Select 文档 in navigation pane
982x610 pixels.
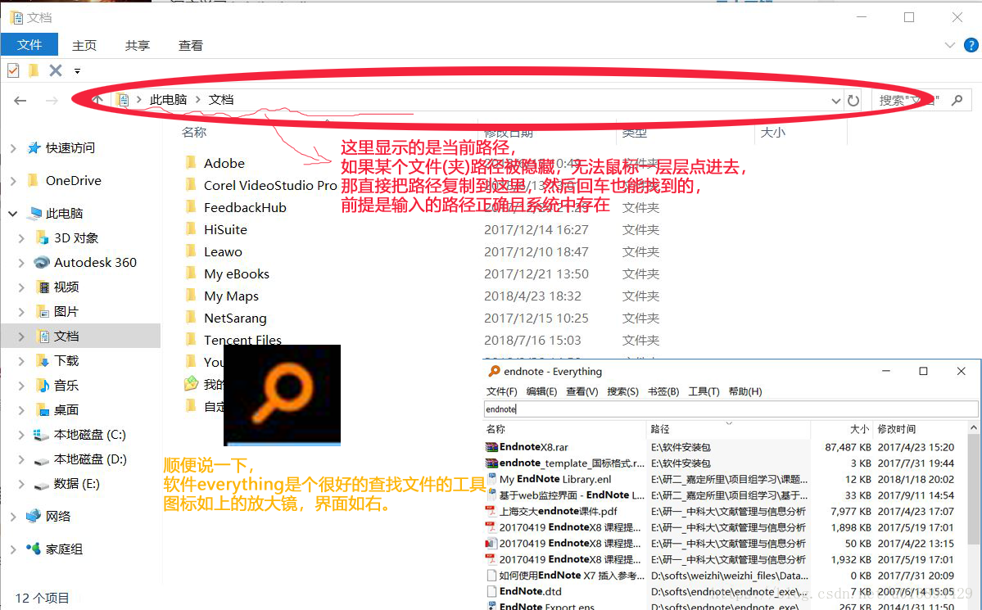66,337
